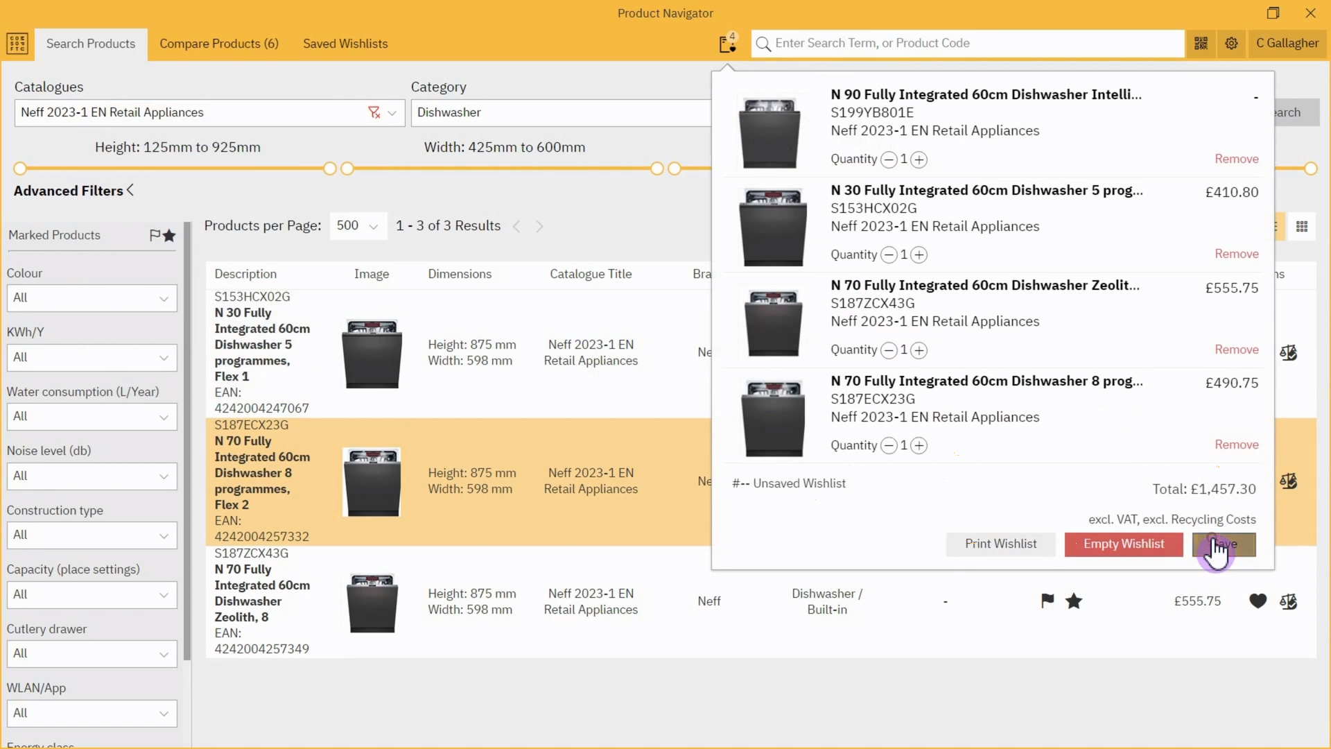Sort by Catalogue Title column header
1331x749 pixels.
pyautogui.click(x=591, y=274)
